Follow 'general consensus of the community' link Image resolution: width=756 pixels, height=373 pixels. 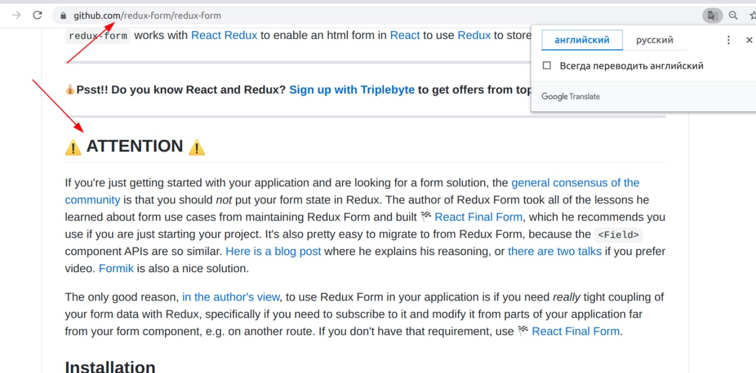(x=575, y=183)
